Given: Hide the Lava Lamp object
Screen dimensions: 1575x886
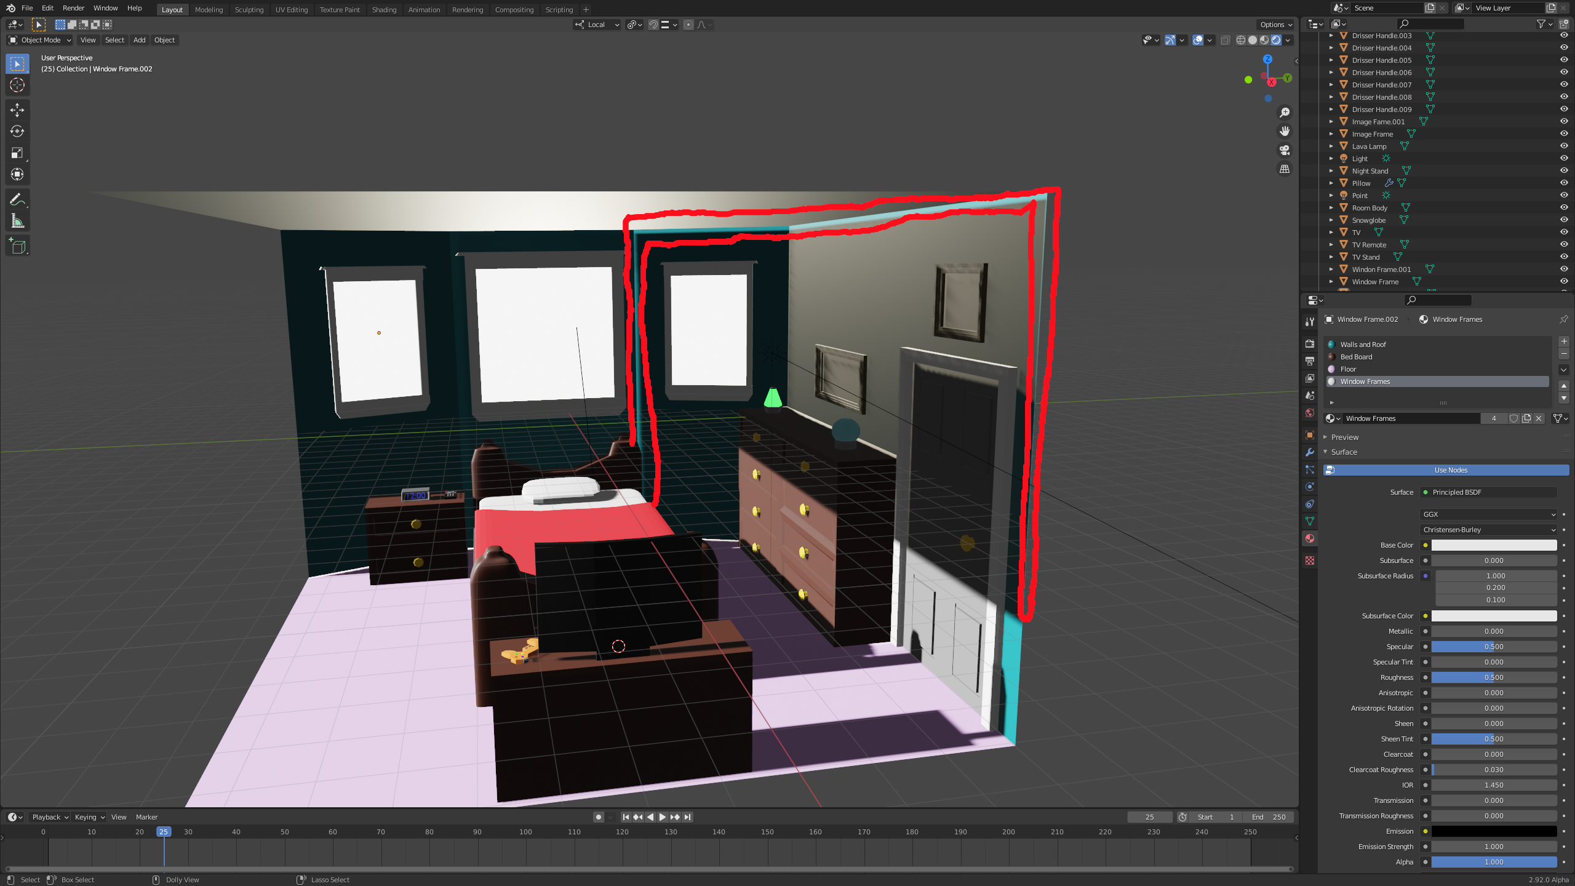Looking at the screenshot, I should 1564,146.
